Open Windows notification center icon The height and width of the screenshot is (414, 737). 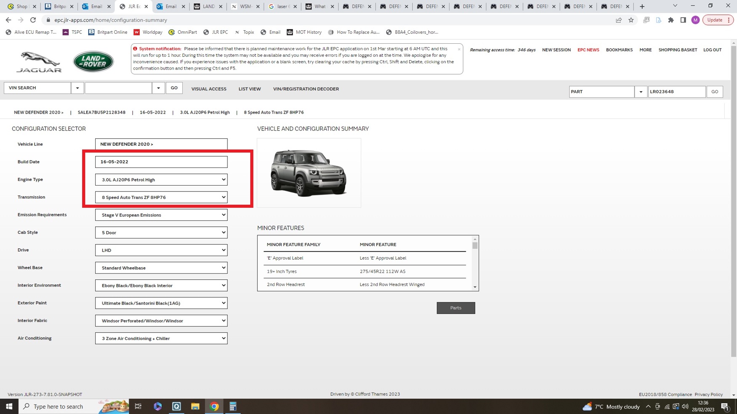[725, 406]
